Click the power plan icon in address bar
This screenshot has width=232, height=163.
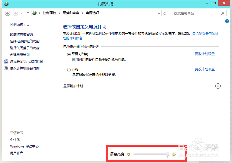point(34,13)
